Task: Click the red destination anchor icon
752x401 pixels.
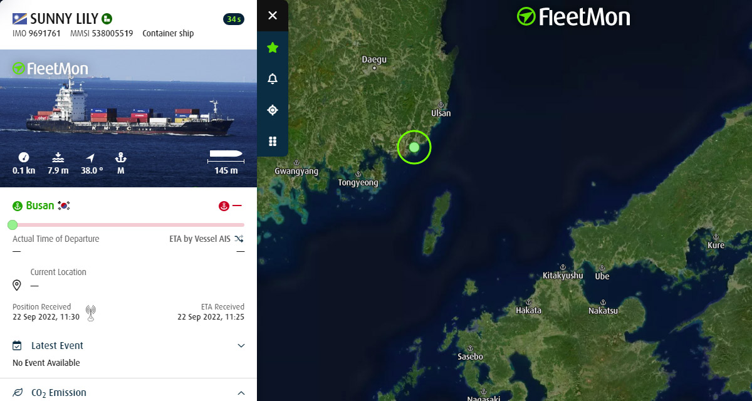Action: point(223,206)
